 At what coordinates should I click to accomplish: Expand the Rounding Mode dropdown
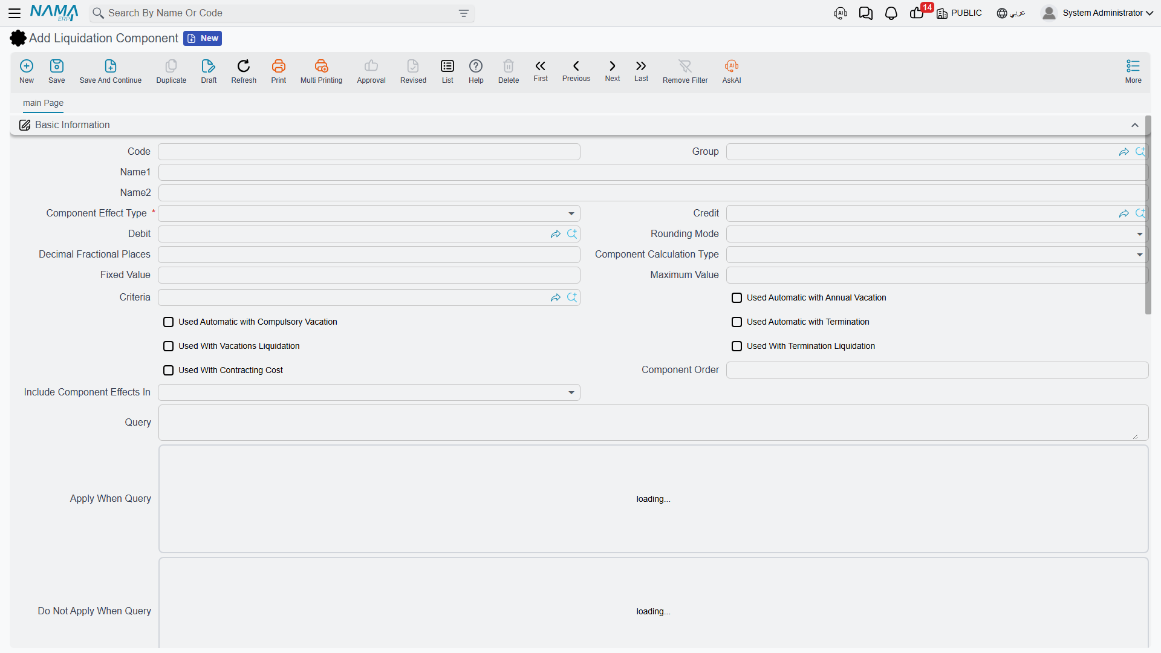coord(937,234)
